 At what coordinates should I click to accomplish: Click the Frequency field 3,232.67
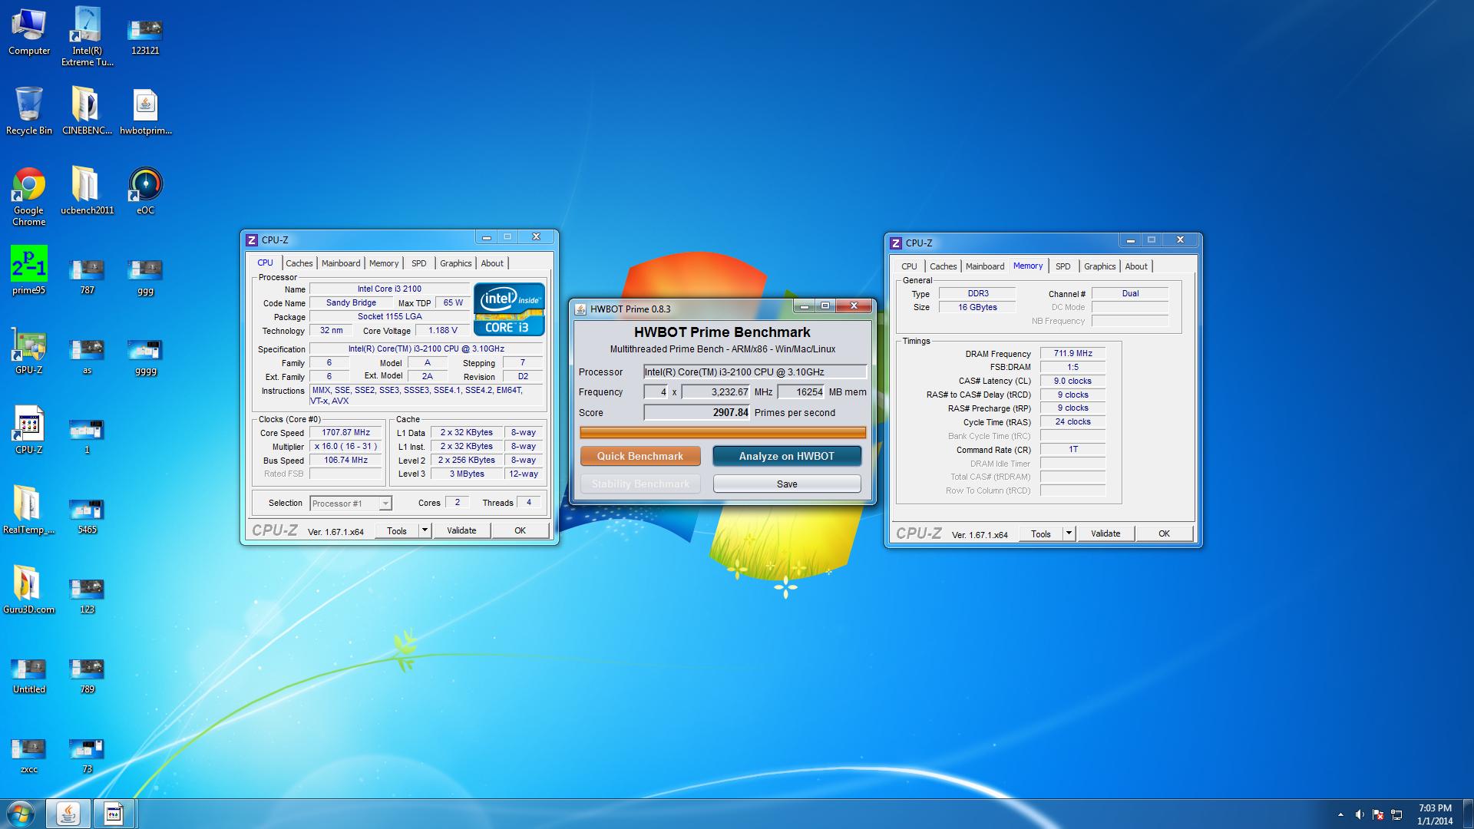click(x=716, y=391)
